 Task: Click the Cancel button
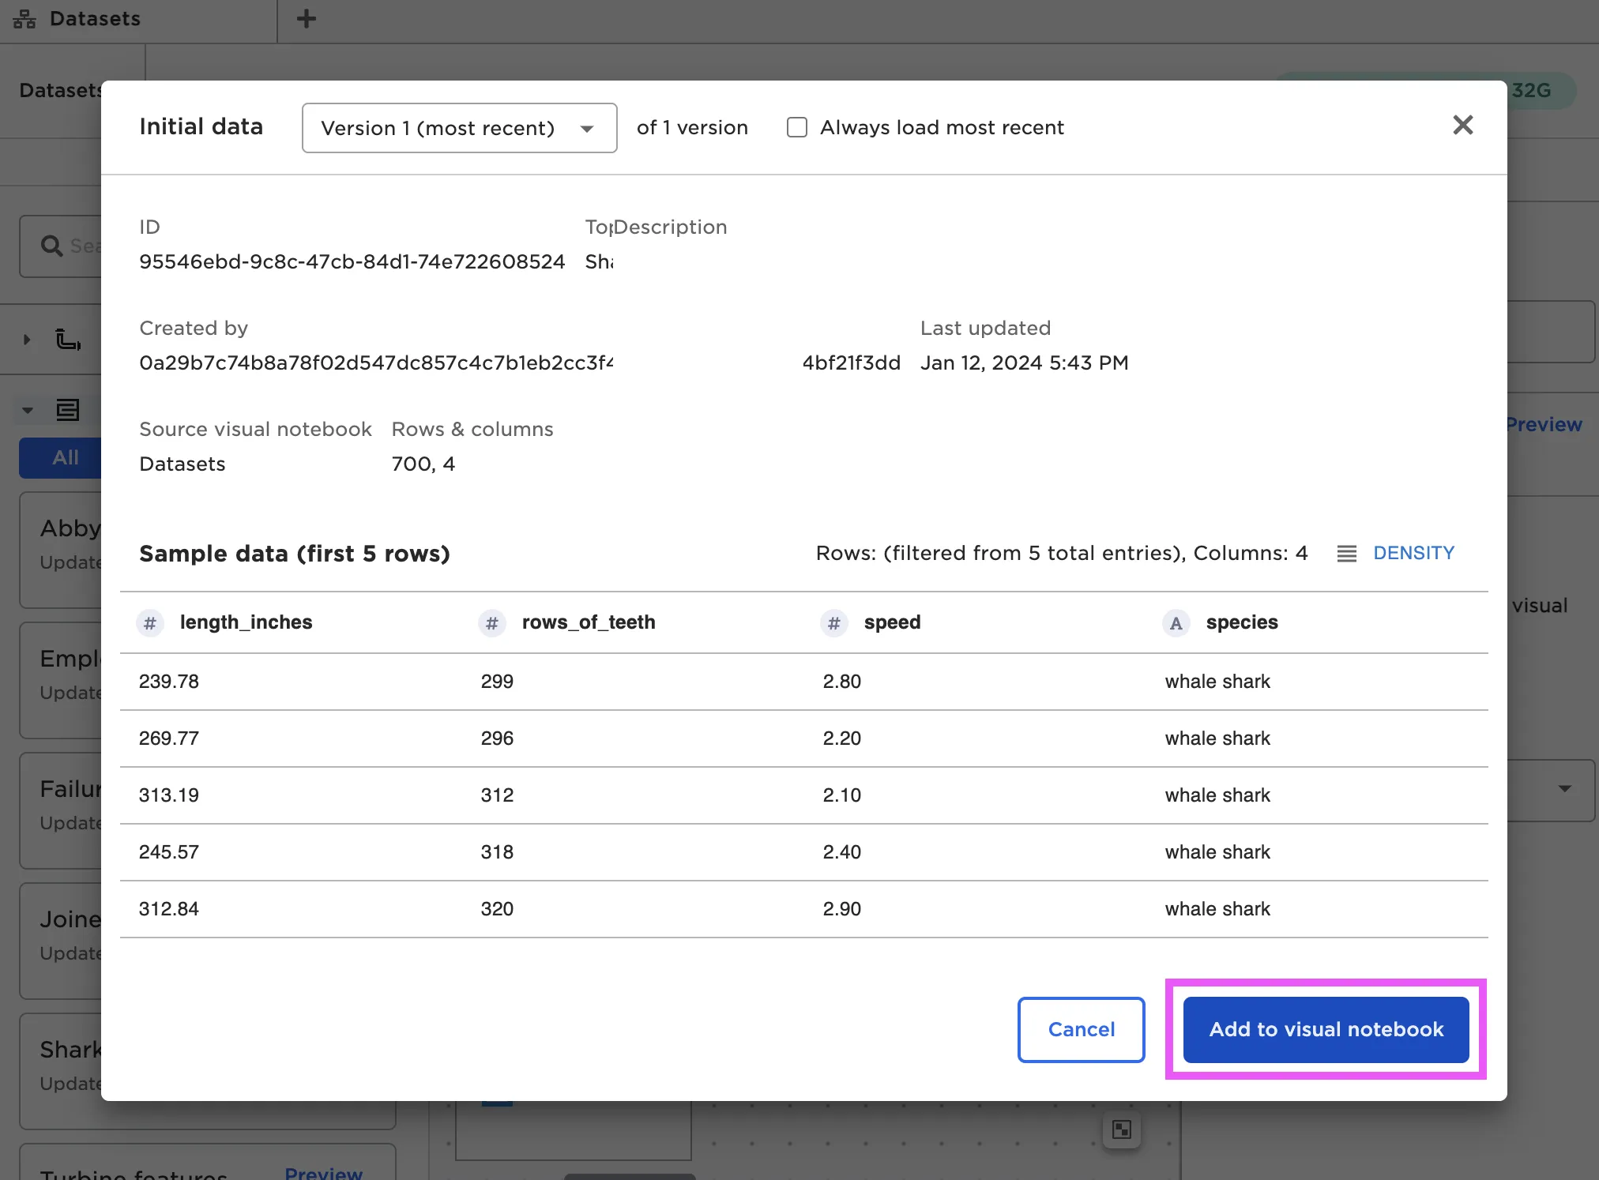pyautogui.click(x=1081, y=1029)
